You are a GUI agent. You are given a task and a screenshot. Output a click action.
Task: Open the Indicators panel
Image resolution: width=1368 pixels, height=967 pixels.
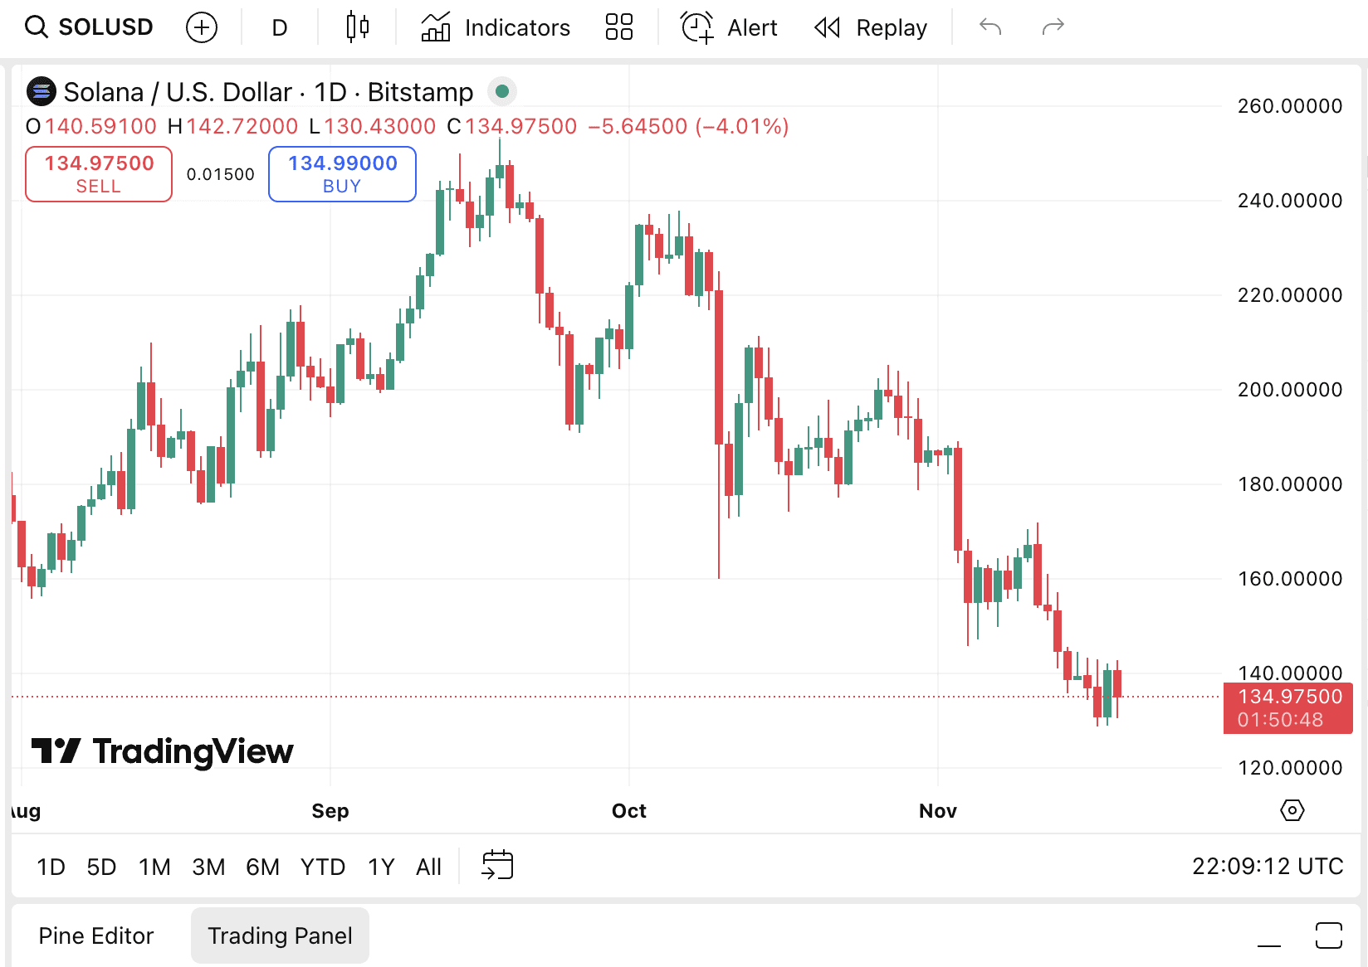[x=496, y=27]
